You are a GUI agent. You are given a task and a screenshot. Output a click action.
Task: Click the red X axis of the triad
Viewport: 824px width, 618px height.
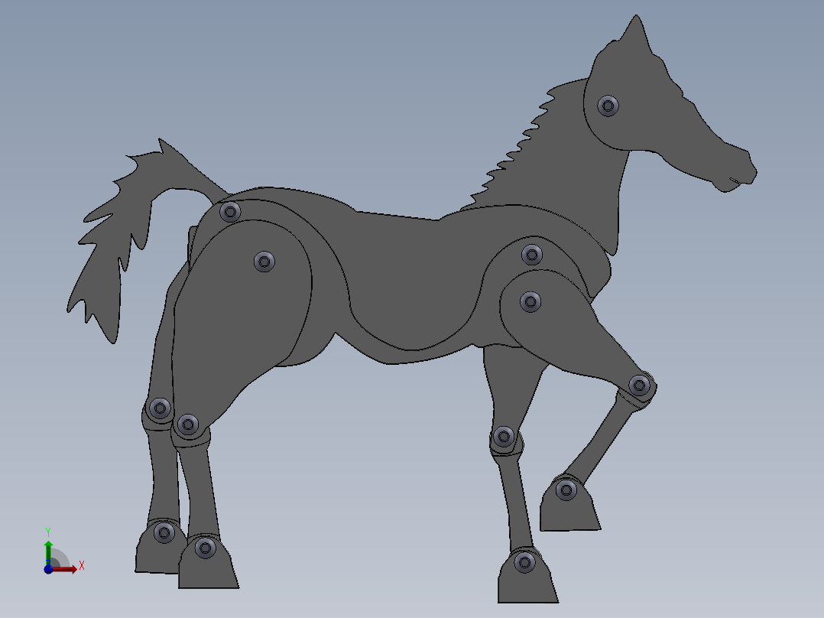pyautogui.click(x=65, y=570)
